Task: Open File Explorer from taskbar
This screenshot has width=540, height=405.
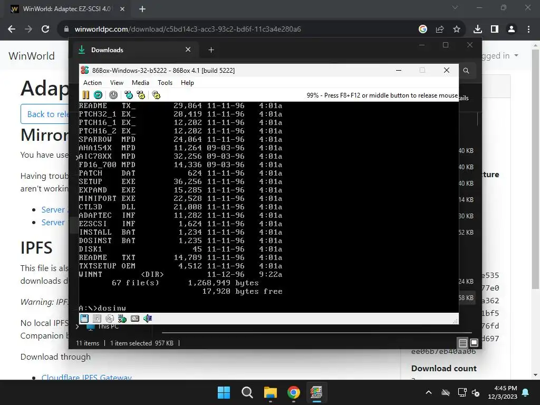Action: tap(271, 392)
